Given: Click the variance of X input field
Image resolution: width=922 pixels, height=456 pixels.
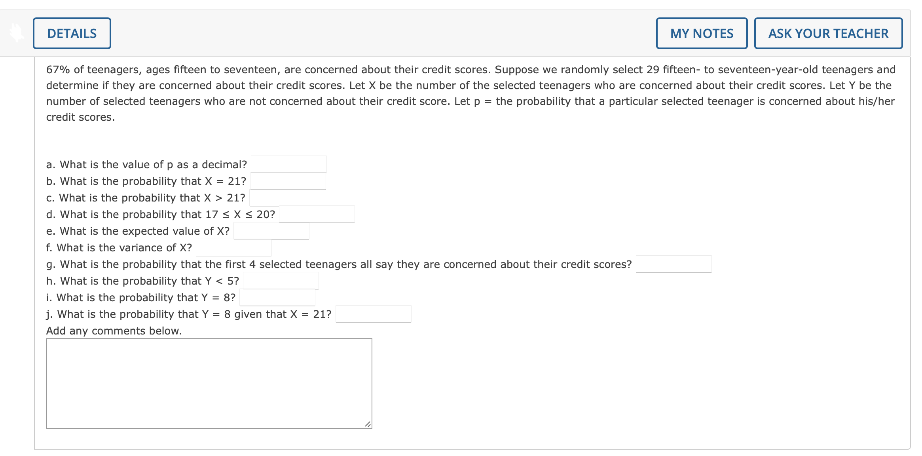Looking at the screenshot, I should 234,247.
